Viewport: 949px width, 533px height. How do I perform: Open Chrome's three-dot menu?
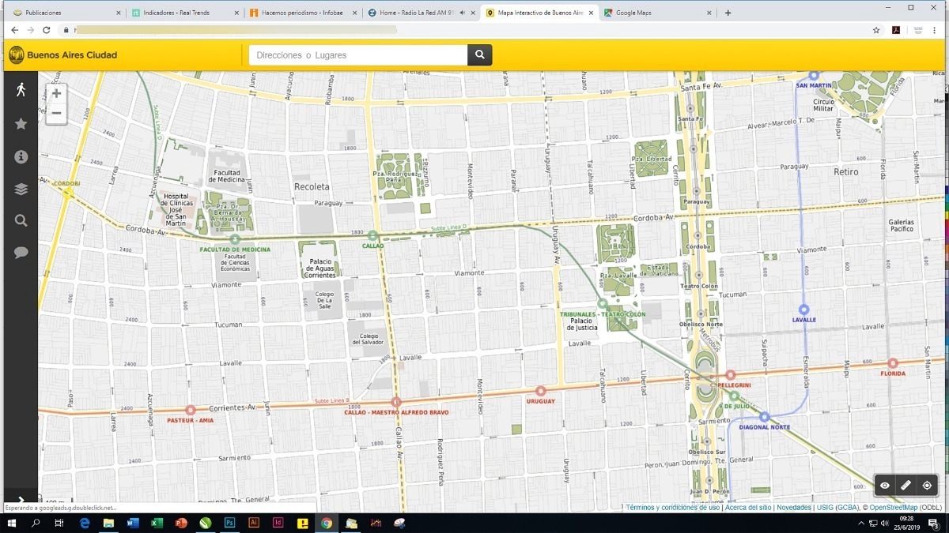coord(934,30)
